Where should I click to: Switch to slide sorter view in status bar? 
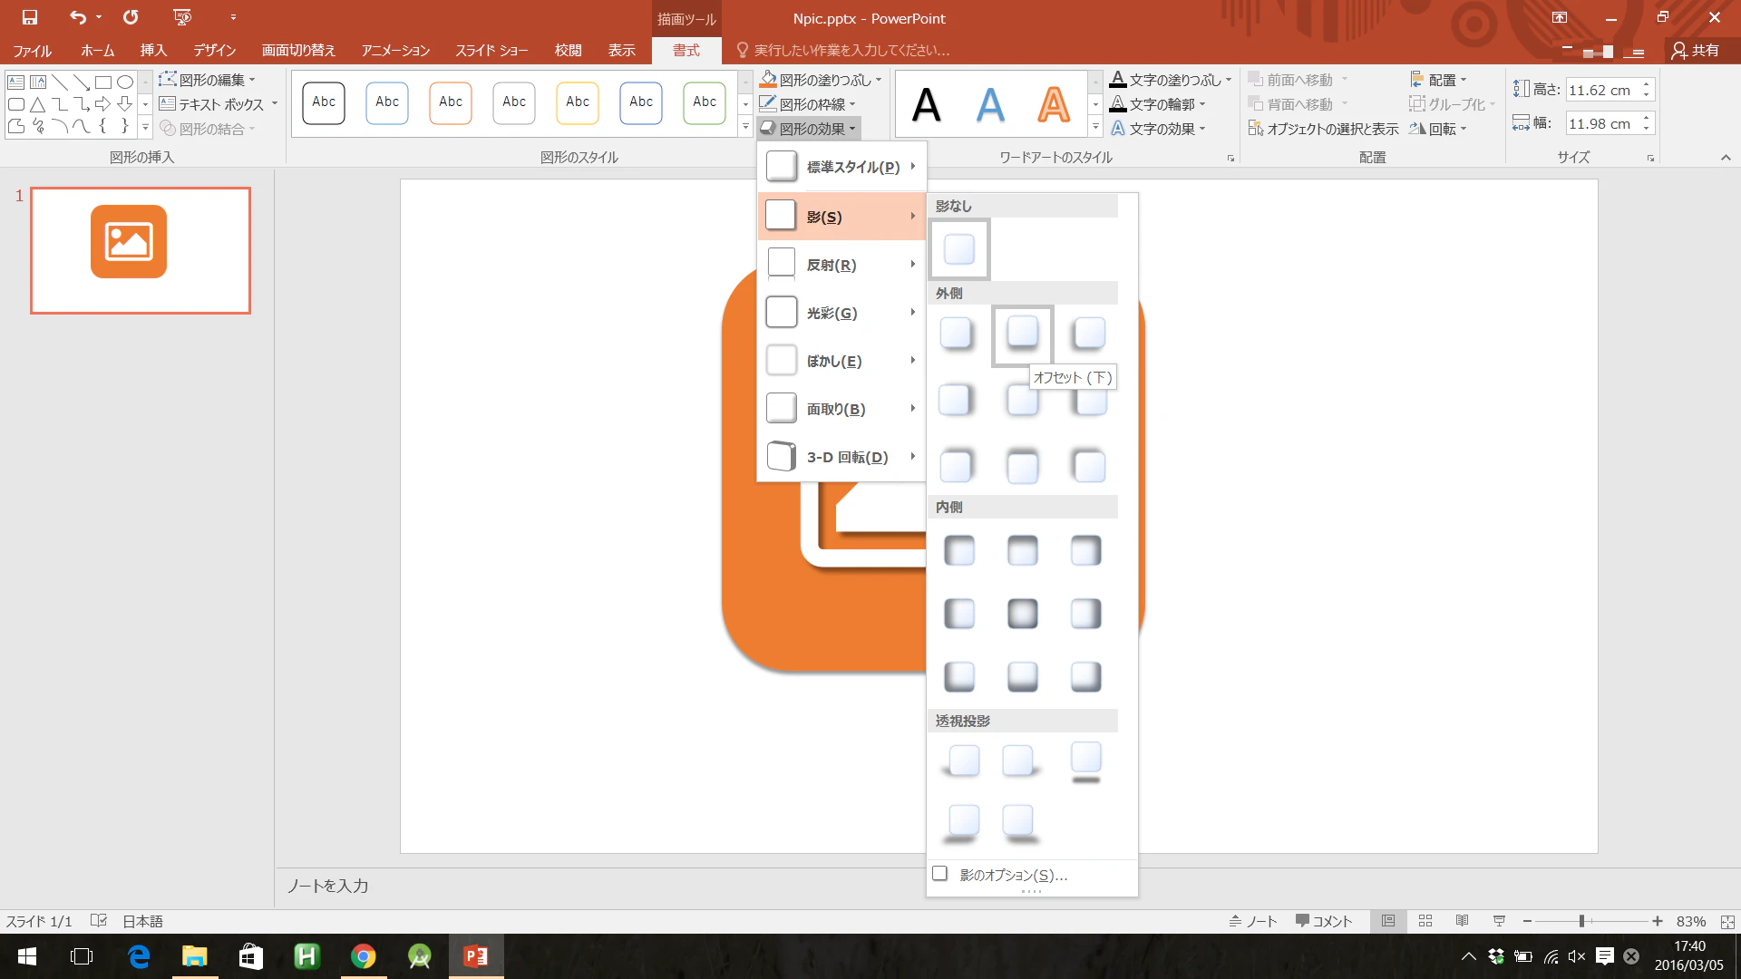click(x=1425, y=921)
